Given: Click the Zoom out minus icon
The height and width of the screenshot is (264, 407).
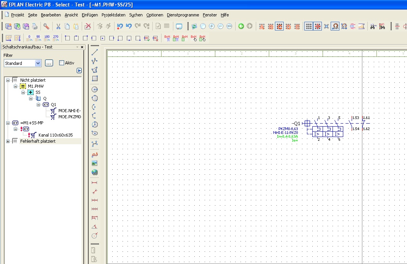Looking at the screenshot, I should (221, 26).
